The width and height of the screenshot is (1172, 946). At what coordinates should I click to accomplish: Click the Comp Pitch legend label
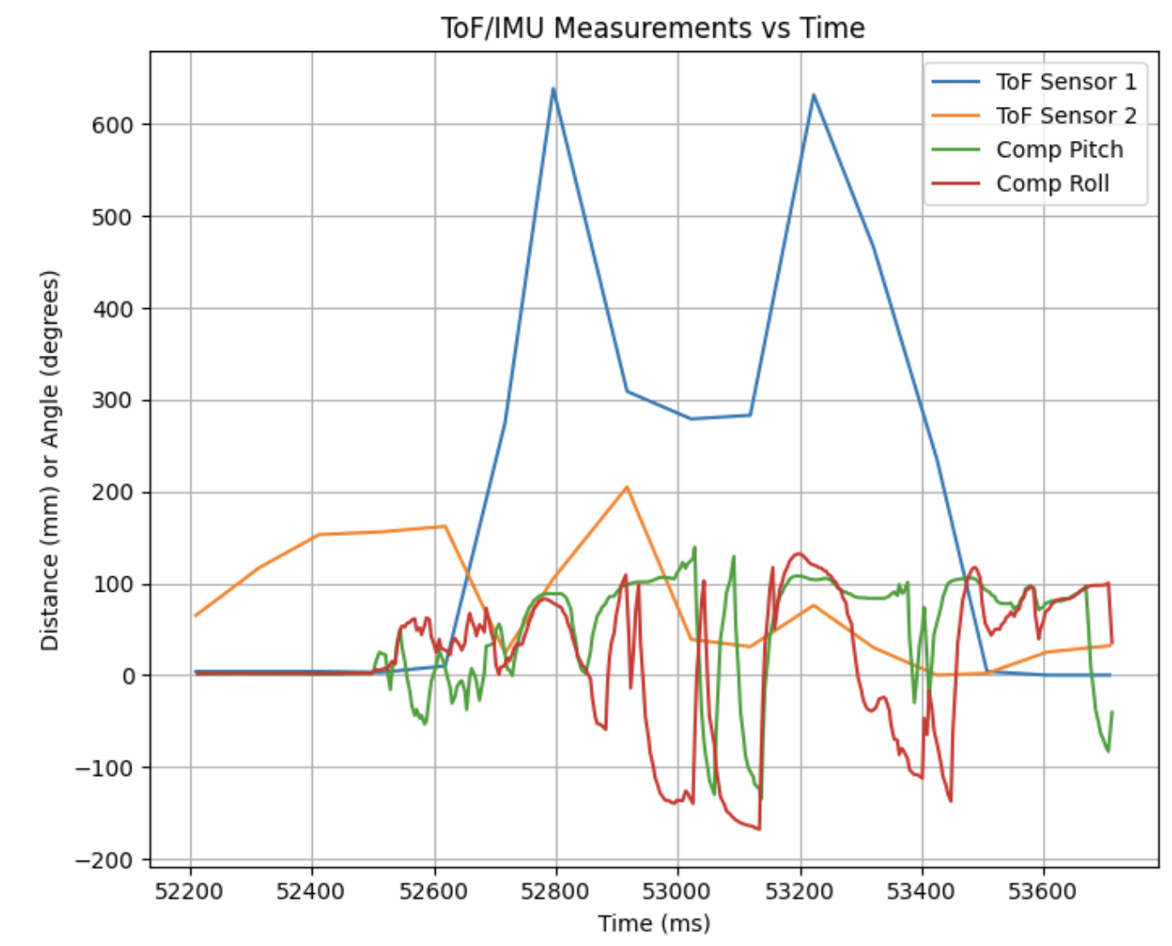point(1059,150)
